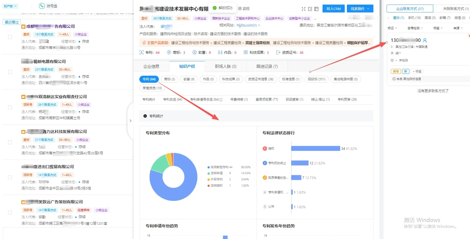The width and height of the screenshot is (470, 239).
Task: Click the trademark icon beside 商标: 3
Action: pos(169,52)
